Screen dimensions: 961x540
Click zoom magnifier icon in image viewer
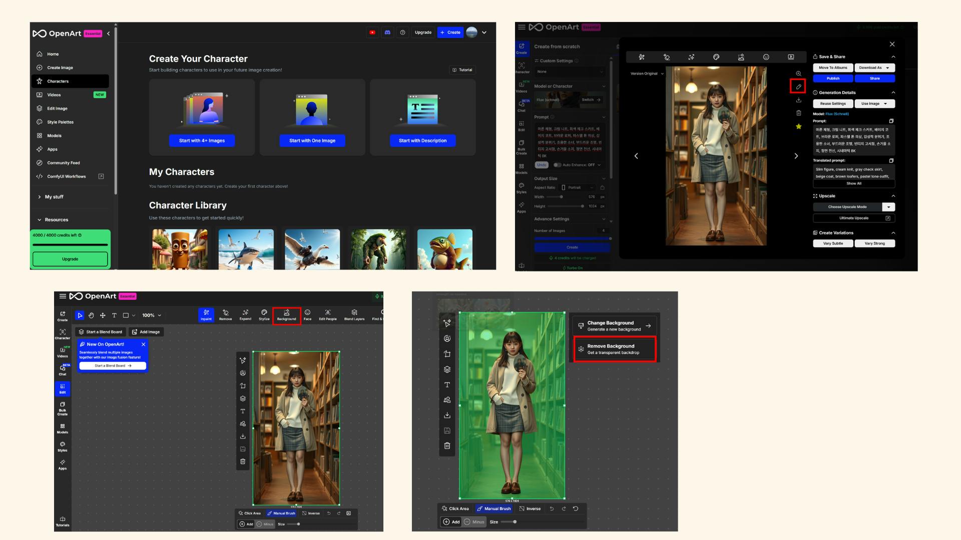click(x=798, y=73)
